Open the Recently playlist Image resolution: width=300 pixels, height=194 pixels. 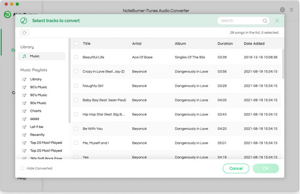[37, 135]
